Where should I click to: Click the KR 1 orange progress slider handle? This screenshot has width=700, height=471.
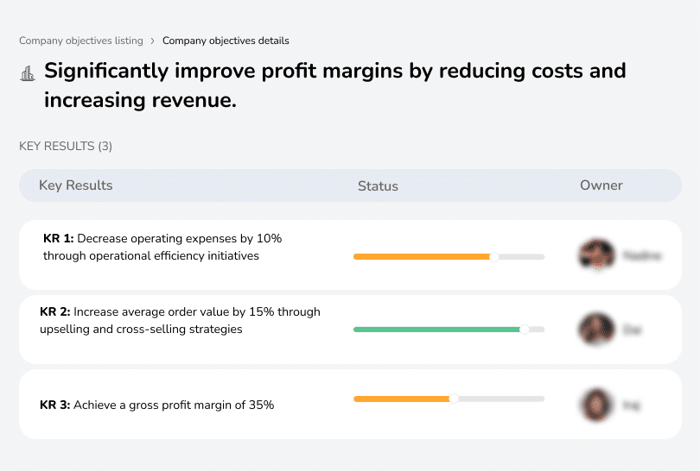pyautogui.click(x=493, y=257)
